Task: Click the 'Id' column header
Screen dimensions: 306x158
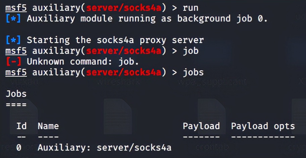Action: point(21,126)
